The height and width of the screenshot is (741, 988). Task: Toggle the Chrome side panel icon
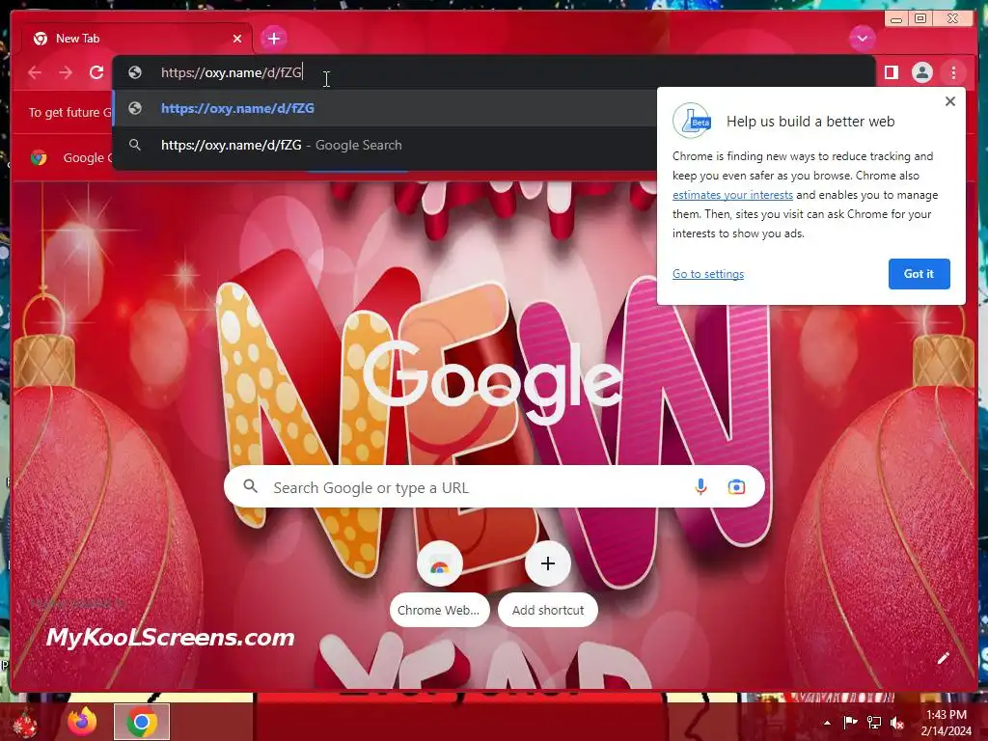[x=891, y=72]
